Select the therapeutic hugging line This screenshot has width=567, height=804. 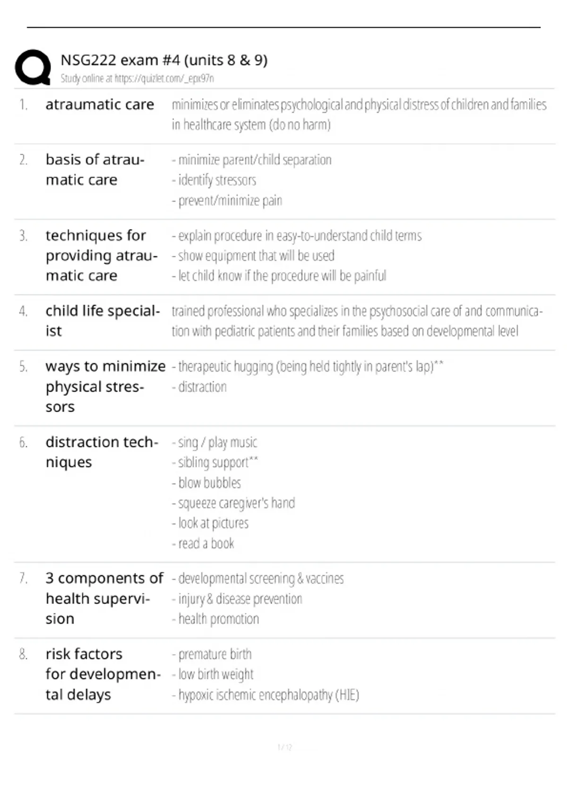308,367
